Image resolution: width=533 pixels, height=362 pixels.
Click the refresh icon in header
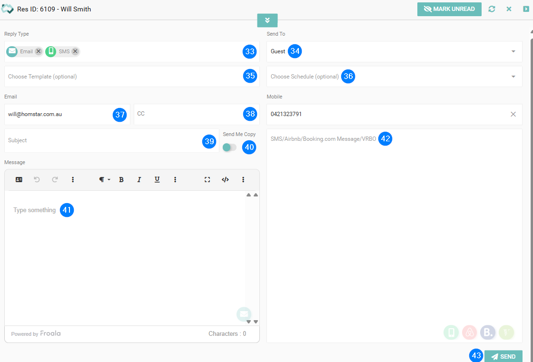pyautogui.click(x=492, y=9)
